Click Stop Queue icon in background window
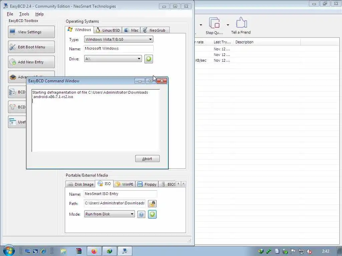342x256 pixels. 214,26
